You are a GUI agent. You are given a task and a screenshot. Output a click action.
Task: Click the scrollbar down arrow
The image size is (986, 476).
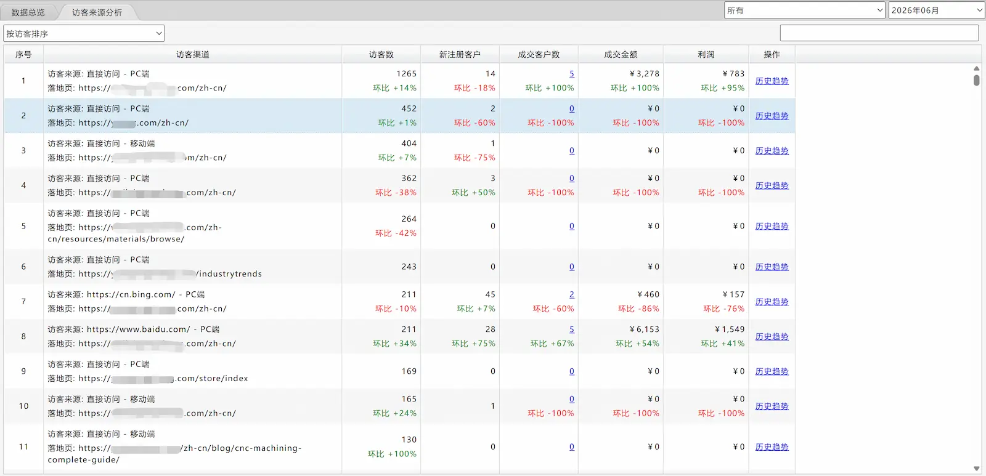click(977, 469)
